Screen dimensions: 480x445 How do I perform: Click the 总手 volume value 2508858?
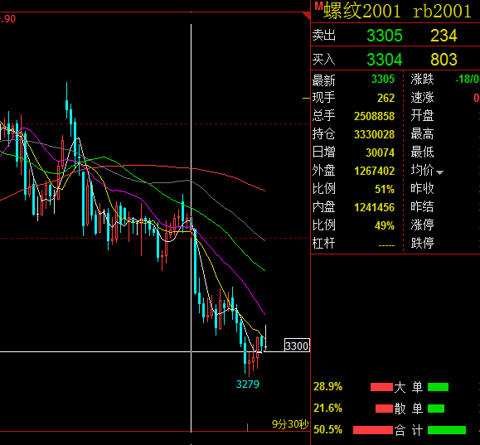click(x=374, y=116)
